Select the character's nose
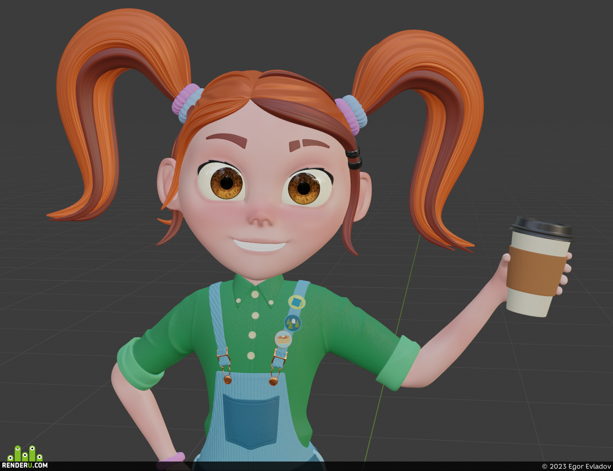The height and width of the screenshot is (471, 613). tap(260, 216)
